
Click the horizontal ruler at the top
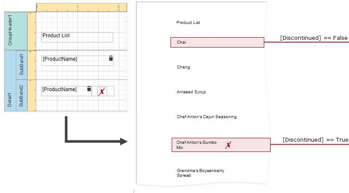81,7
